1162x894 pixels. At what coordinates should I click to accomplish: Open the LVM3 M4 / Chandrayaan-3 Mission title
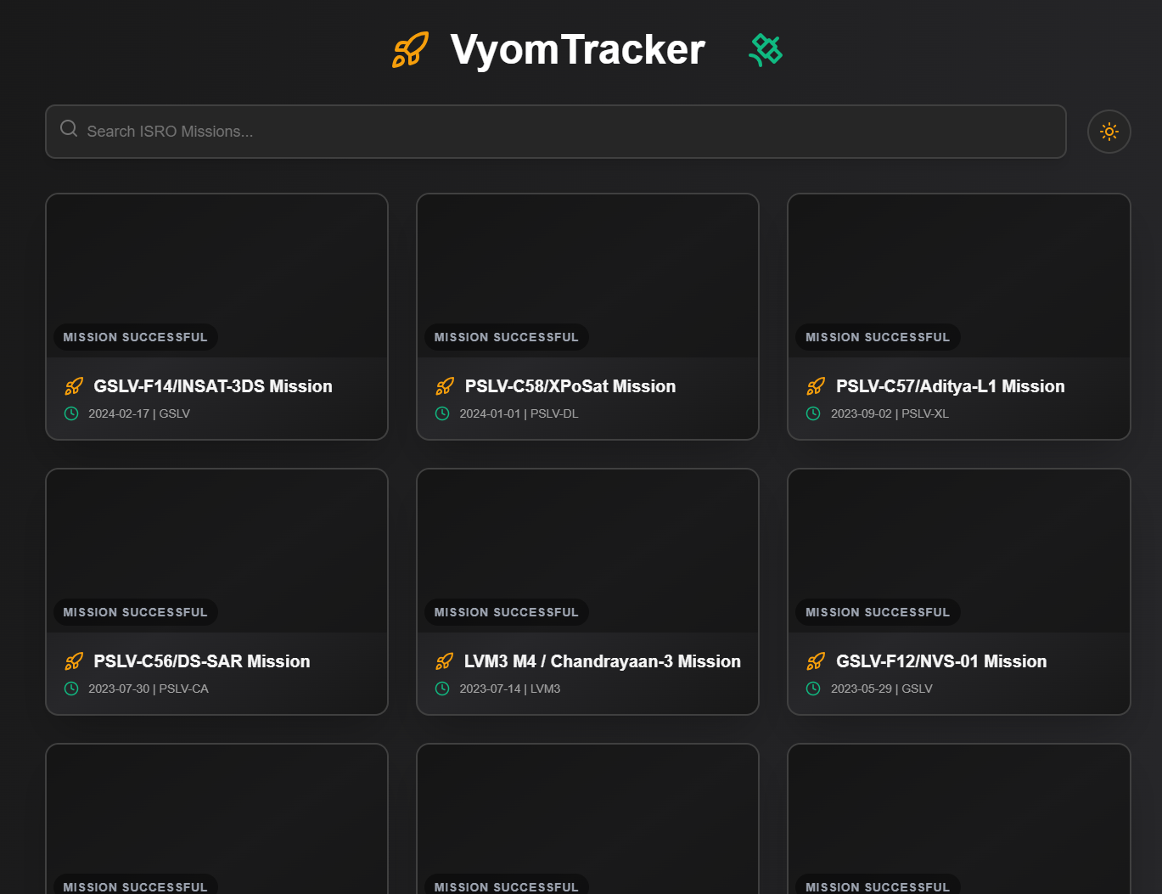click(x=603, y=661)
